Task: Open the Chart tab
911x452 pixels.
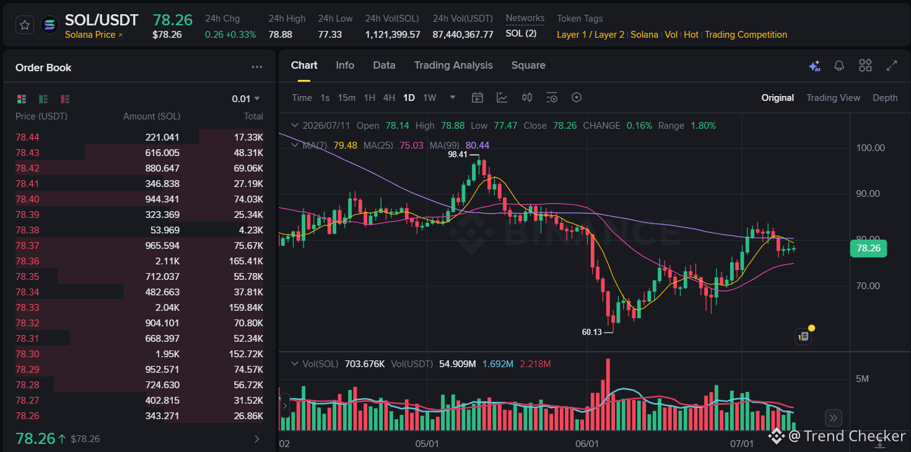Action: pos(304,66)
